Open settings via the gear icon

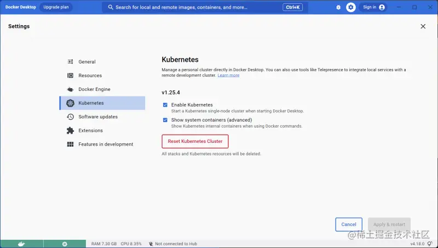[x=351, y=7]
